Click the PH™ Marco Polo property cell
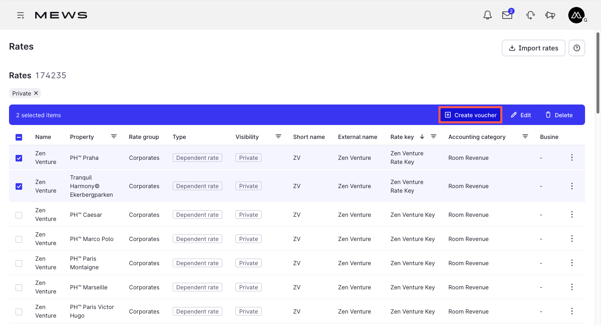The height and width of the screenshot is (325, 601). click(92, 239)
